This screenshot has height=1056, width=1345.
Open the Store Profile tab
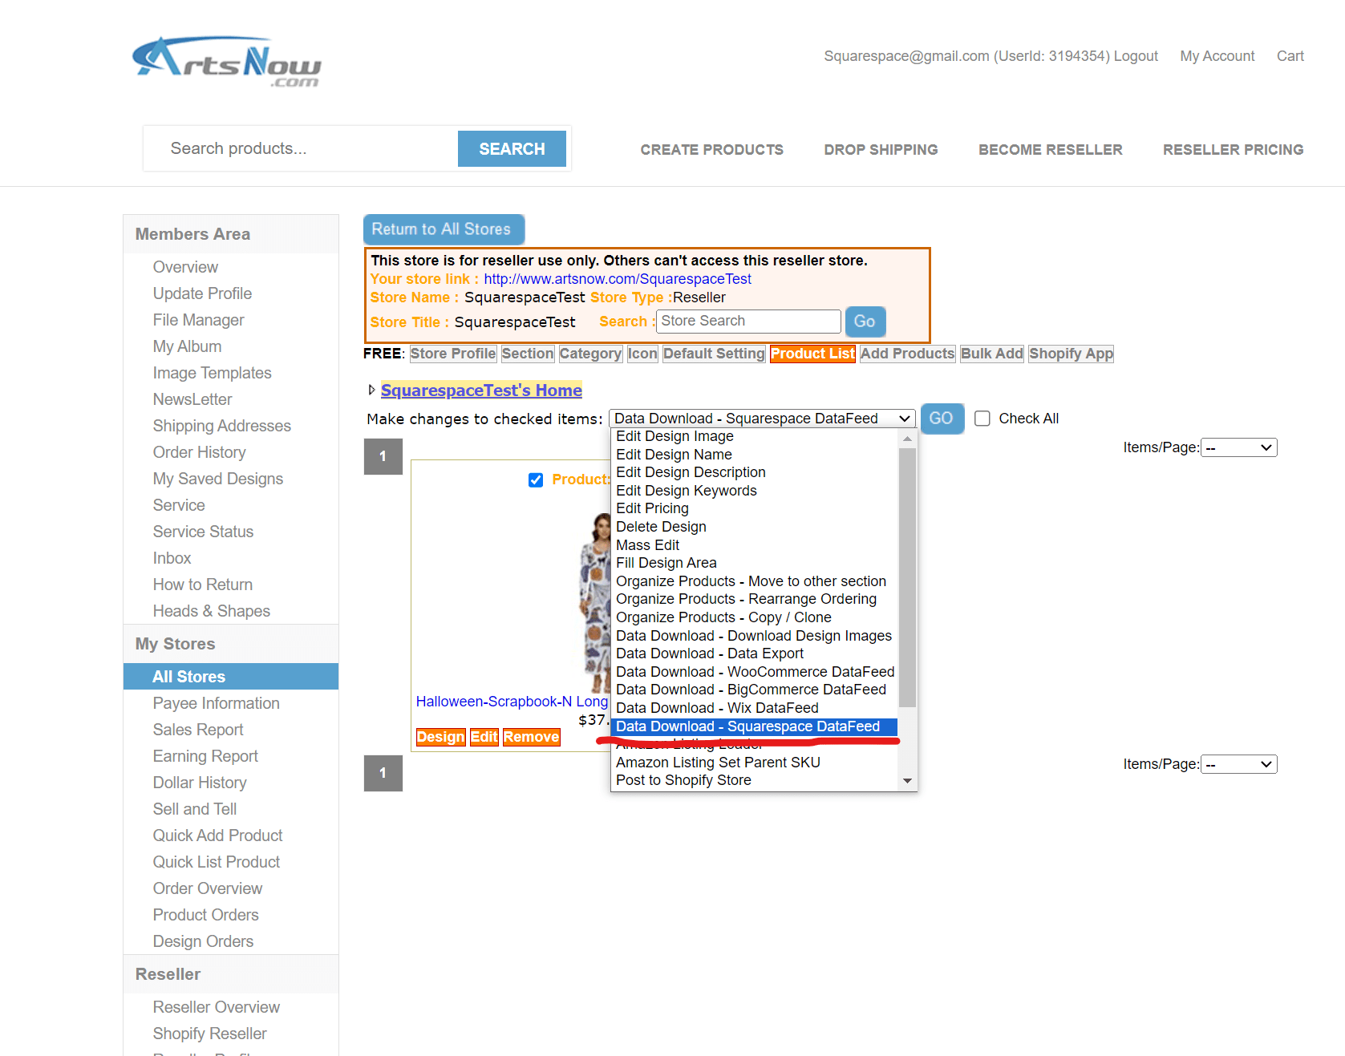pyautogui.click(x=453, y=354)
